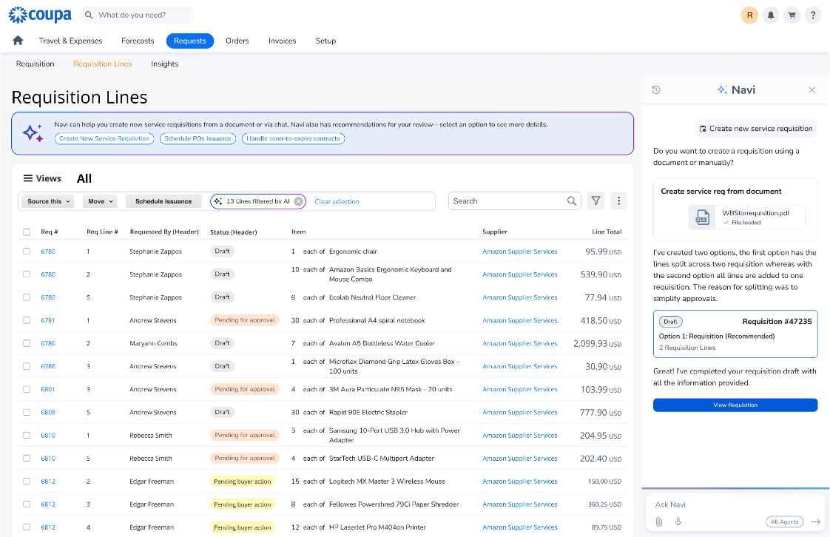Click the Navi sparkle icon in the banner
This screenshot has height=537, width=830.
click(33, 133)
